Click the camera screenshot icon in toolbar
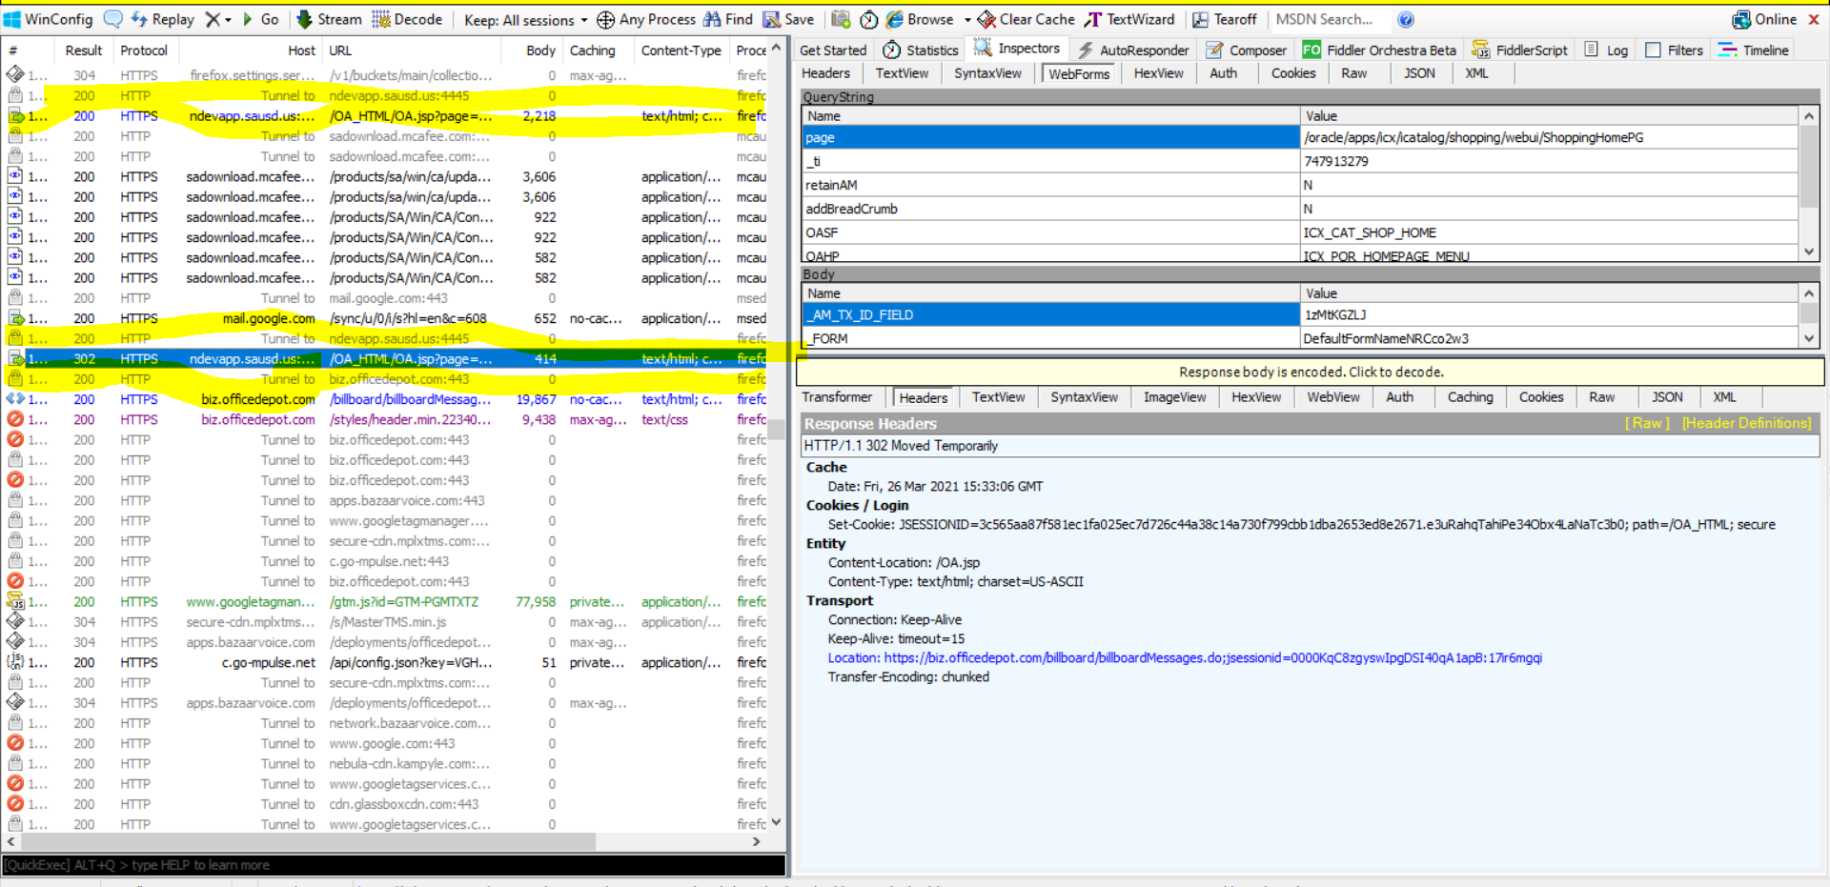This screenshot has height=887, width=1830. point(841,19)
